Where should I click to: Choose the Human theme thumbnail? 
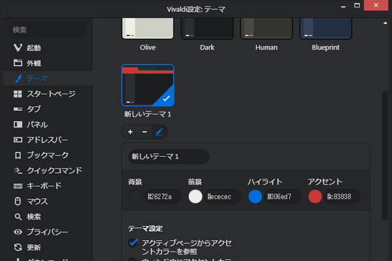[266, 28]
